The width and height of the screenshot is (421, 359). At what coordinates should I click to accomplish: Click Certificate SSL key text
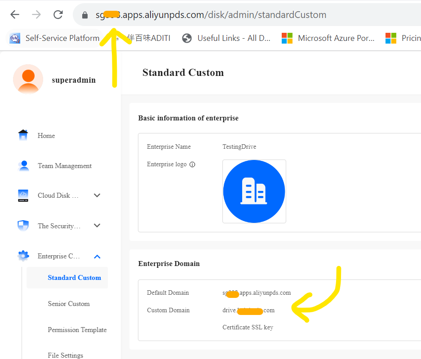tap(248, 327)
